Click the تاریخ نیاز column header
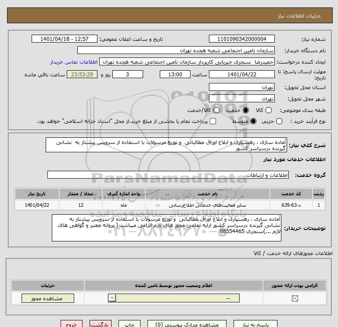 pyautogui.click(x=37, y=194)
